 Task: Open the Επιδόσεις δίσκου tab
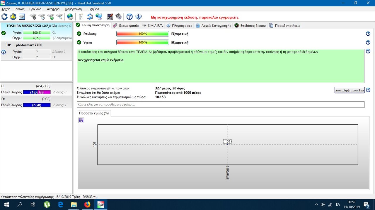click(x=250, y=25)
